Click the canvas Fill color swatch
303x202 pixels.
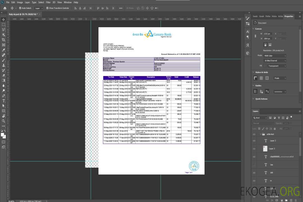265,66
